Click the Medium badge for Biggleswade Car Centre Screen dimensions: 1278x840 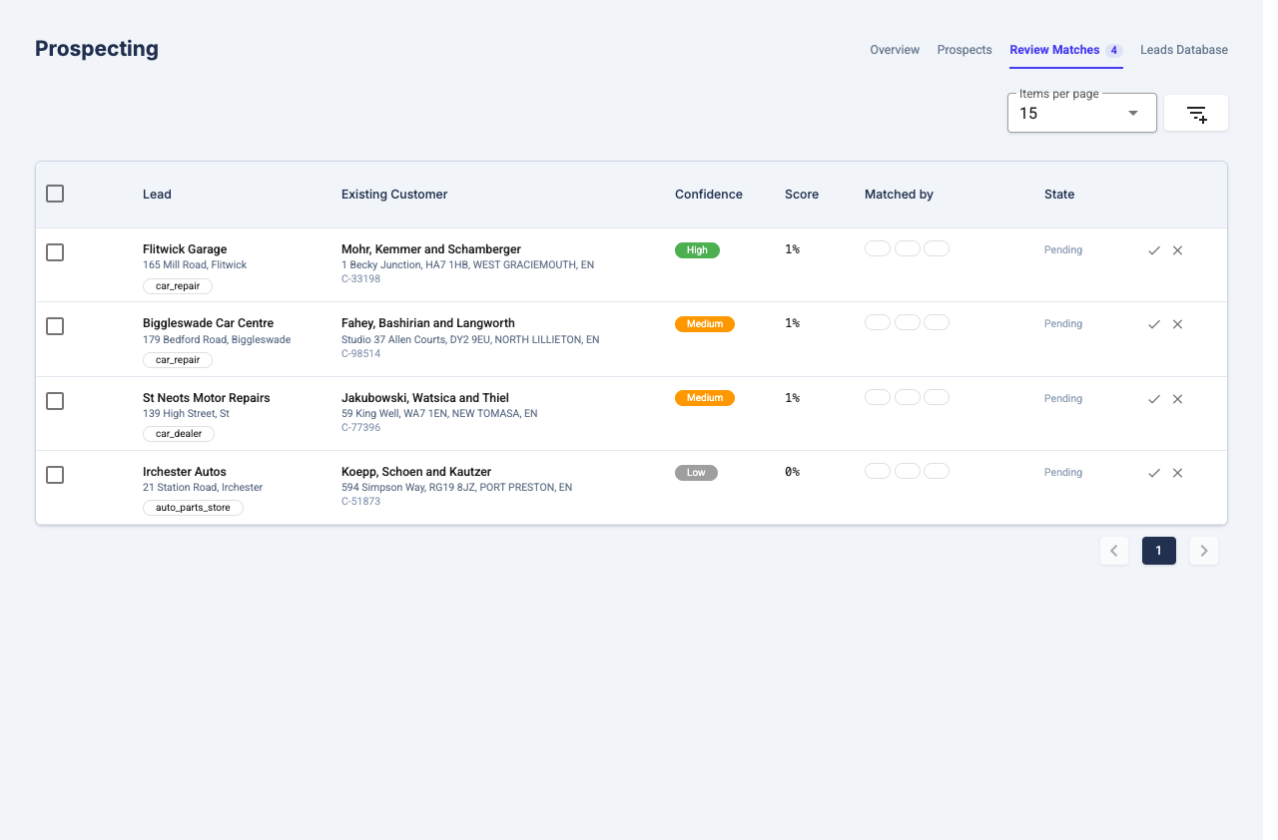click(705, 324)
